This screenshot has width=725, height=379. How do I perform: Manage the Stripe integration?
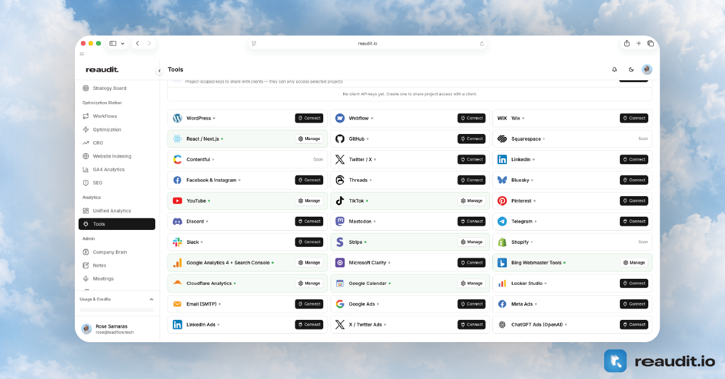[x=471, y=242]
